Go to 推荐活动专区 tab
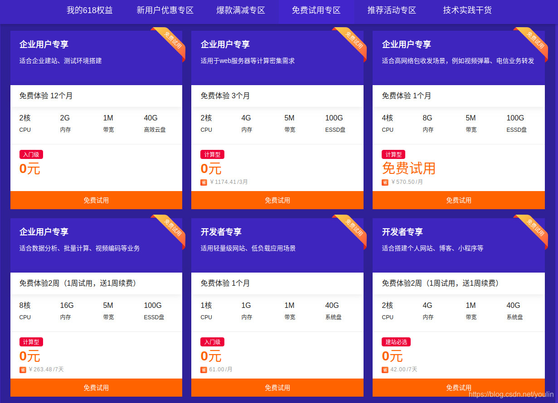 point(392,10)
